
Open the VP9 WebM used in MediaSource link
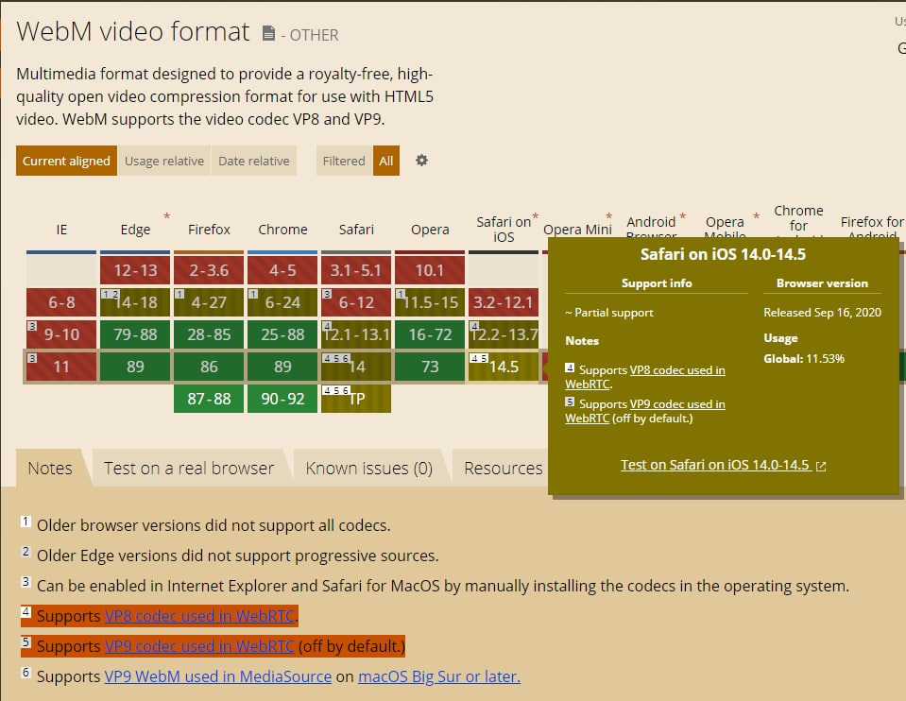click(x=218, y=676)
